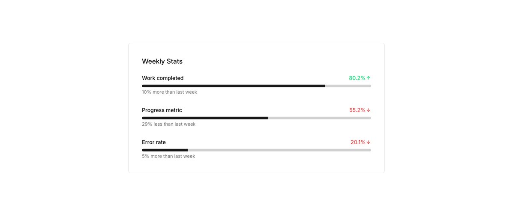Click the text '10% more than last week'
This screenshot has width=513, height=216.
click(x=169, y=92)
